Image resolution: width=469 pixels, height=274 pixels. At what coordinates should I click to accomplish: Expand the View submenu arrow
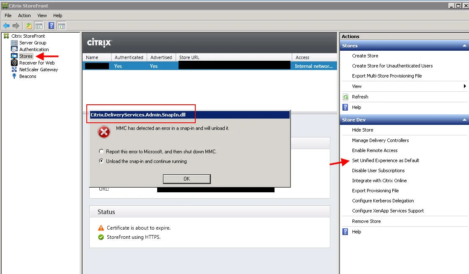[464, 86]
